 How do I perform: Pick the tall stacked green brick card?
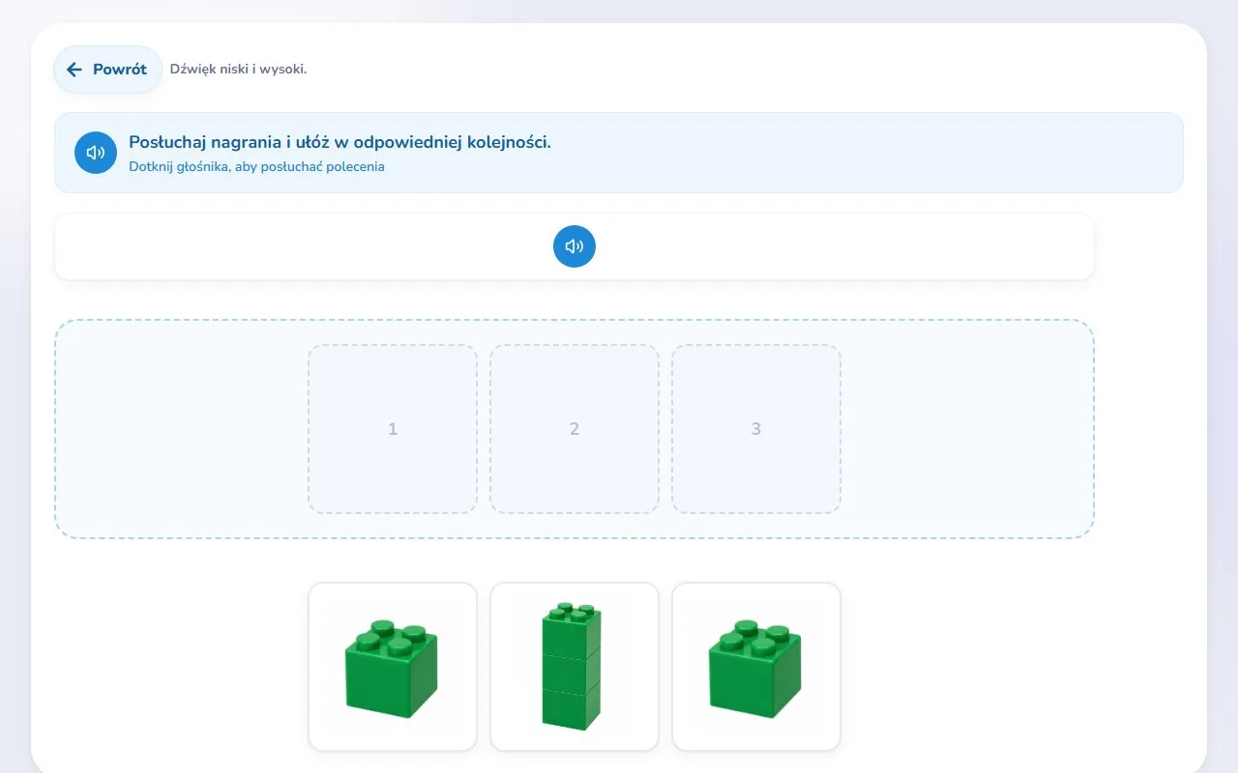575,667
